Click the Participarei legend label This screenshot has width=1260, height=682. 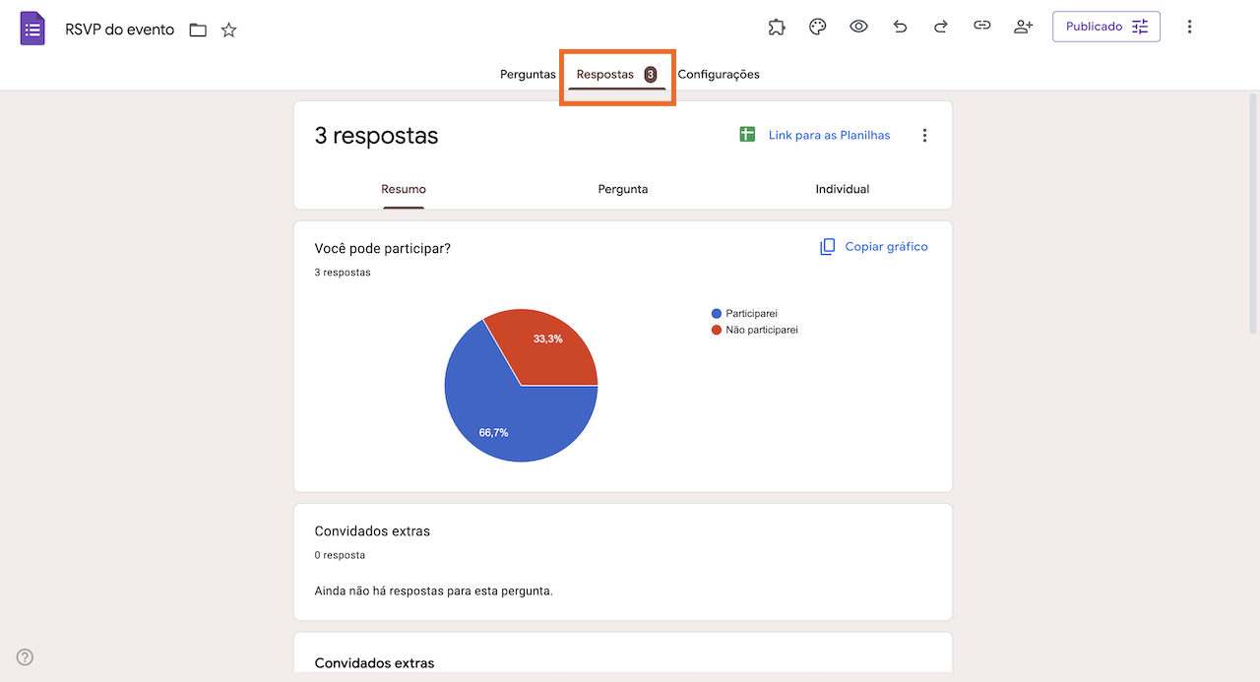pyautogui.click(x=751, y=313)
